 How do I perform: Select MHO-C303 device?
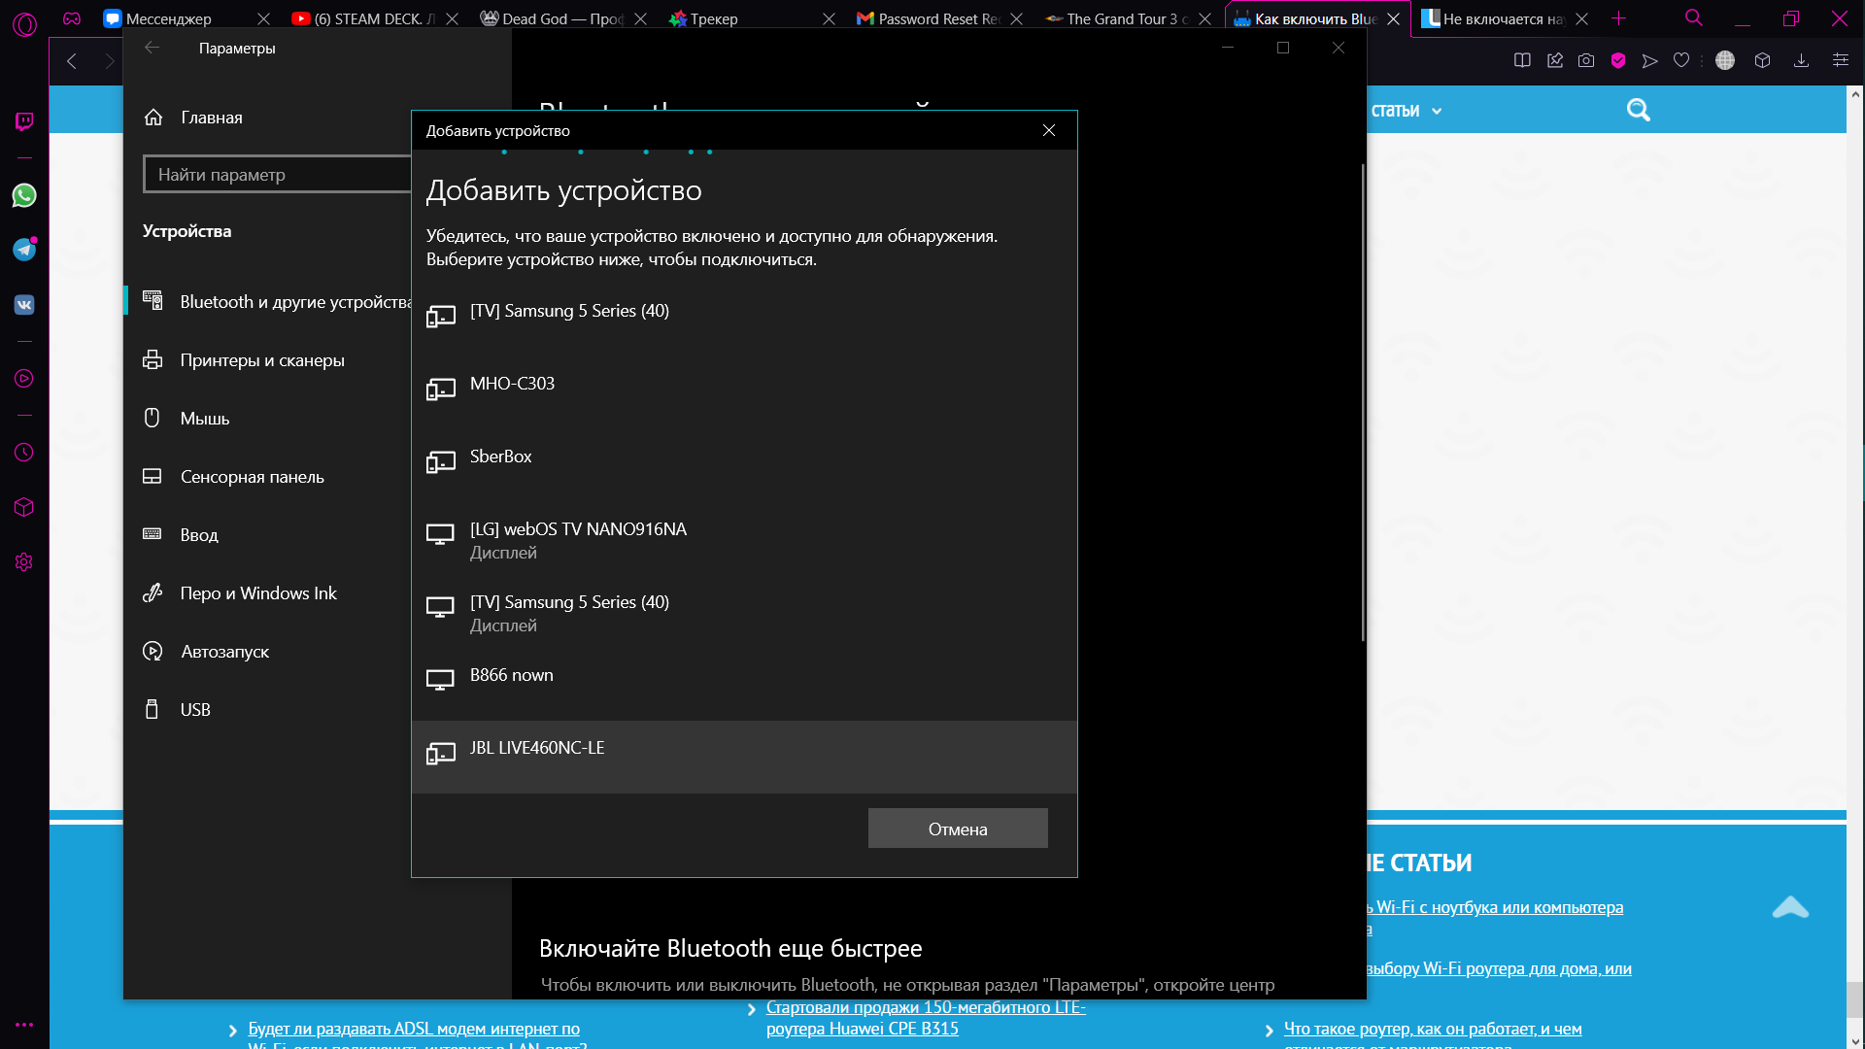coord(744,392)
